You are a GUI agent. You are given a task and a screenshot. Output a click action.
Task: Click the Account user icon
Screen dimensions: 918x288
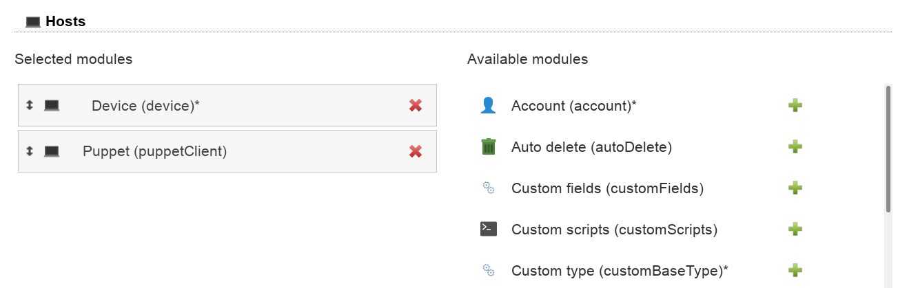[488, 105]
